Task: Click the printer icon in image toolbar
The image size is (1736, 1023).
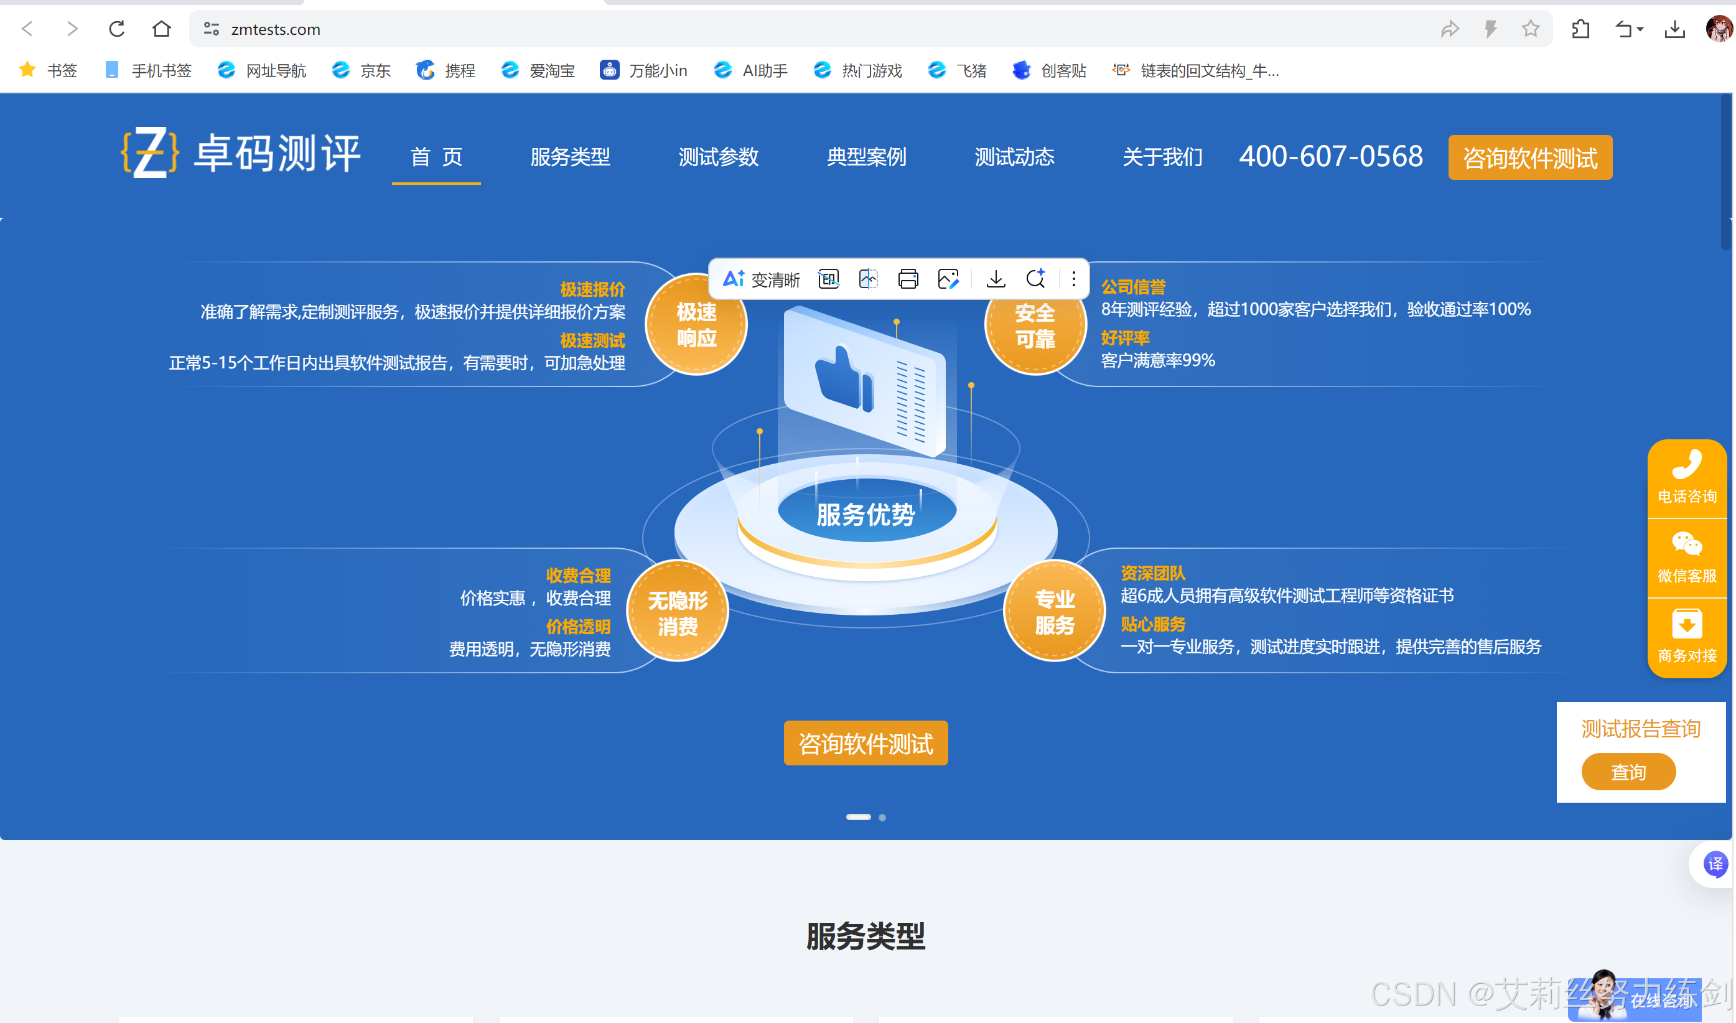Action: pyautogui.click(x=908, y=279)
